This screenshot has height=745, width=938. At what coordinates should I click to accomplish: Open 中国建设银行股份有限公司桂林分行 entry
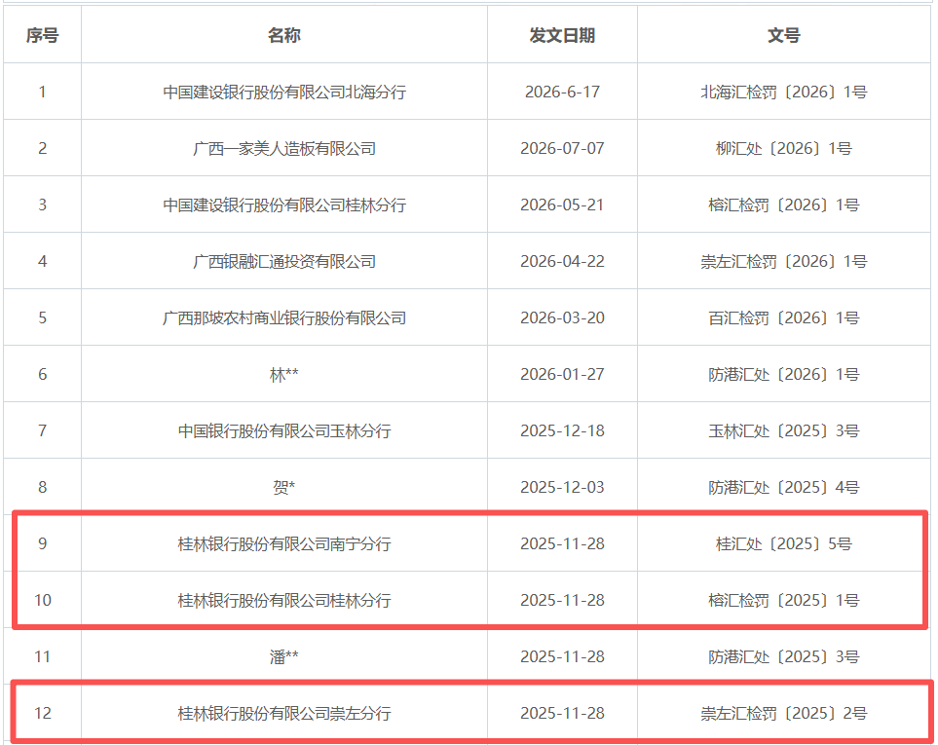point(284,205)
